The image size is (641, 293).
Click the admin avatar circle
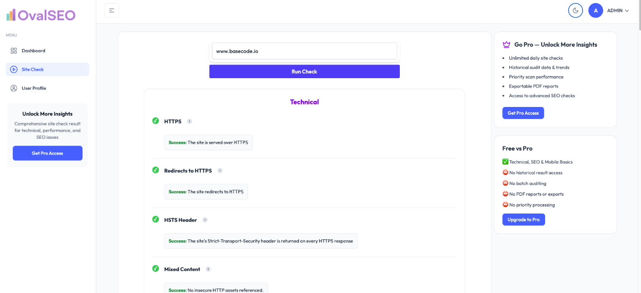(x=596, y=10)
